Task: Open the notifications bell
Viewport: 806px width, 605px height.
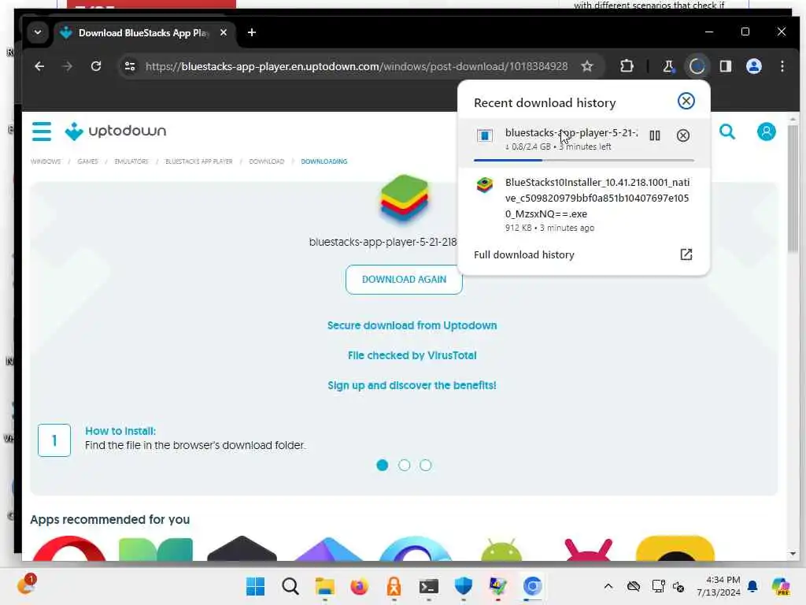Action: tap(752, 586)
